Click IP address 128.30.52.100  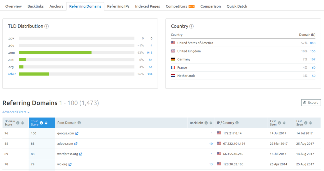(233, 164)
